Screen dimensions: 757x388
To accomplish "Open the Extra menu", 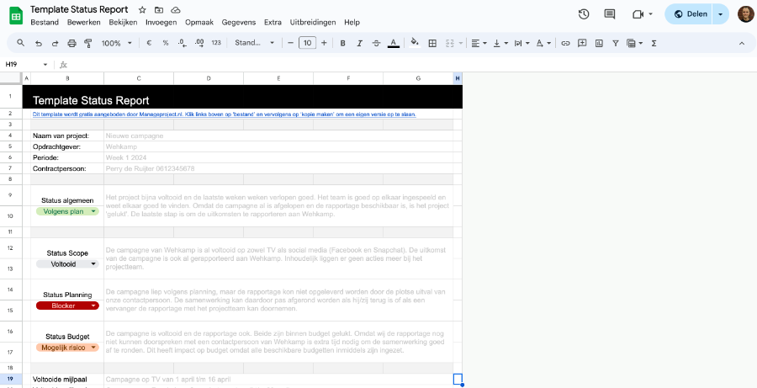I will 273,22.
